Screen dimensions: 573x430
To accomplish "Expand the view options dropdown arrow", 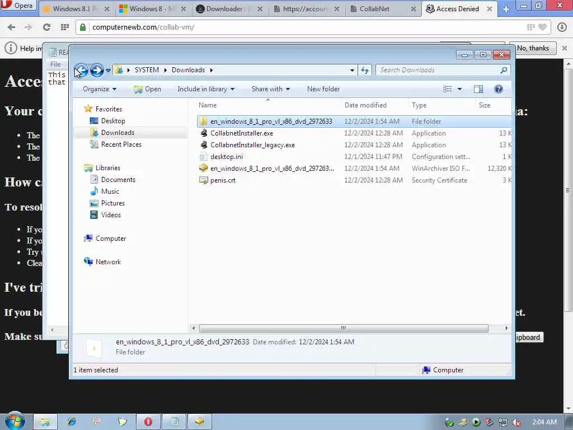I will tap(459, 89).
